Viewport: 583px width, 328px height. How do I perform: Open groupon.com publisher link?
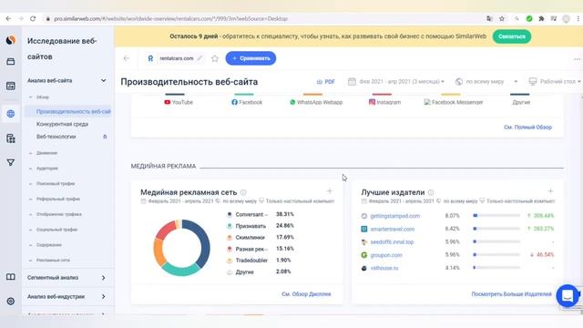click(386, 255)
